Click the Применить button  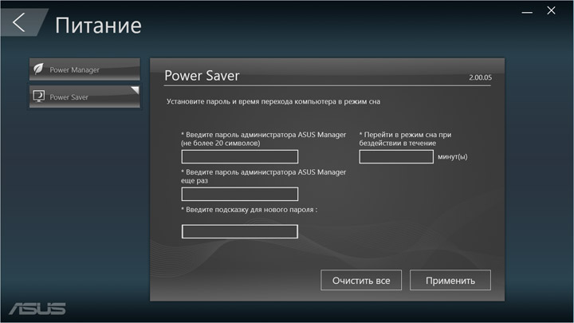pos(450,280)
